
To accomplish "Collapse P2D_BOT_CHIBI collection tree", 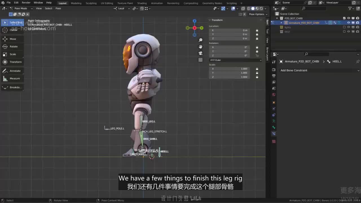I will [x=277, y=18].
